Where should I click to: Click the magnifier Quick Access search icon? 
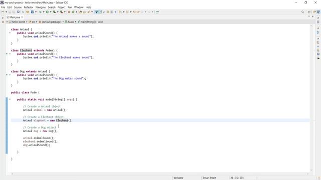click(302, 12)
